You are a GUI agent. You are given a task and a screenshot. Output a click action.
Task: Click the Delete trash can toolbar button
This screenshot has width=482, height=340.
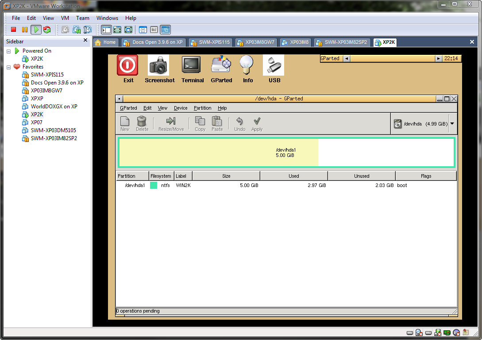pyautogui.click(x=142, y=124)
